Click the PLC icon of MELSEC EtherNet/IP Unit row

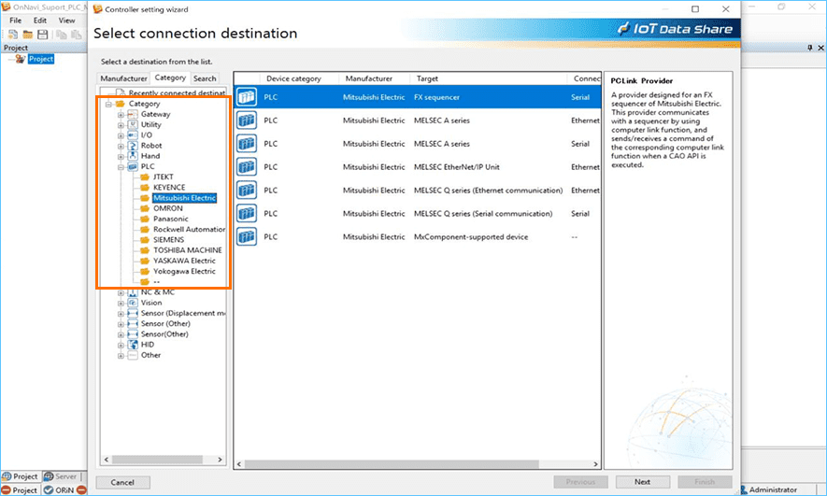point(247,166)
